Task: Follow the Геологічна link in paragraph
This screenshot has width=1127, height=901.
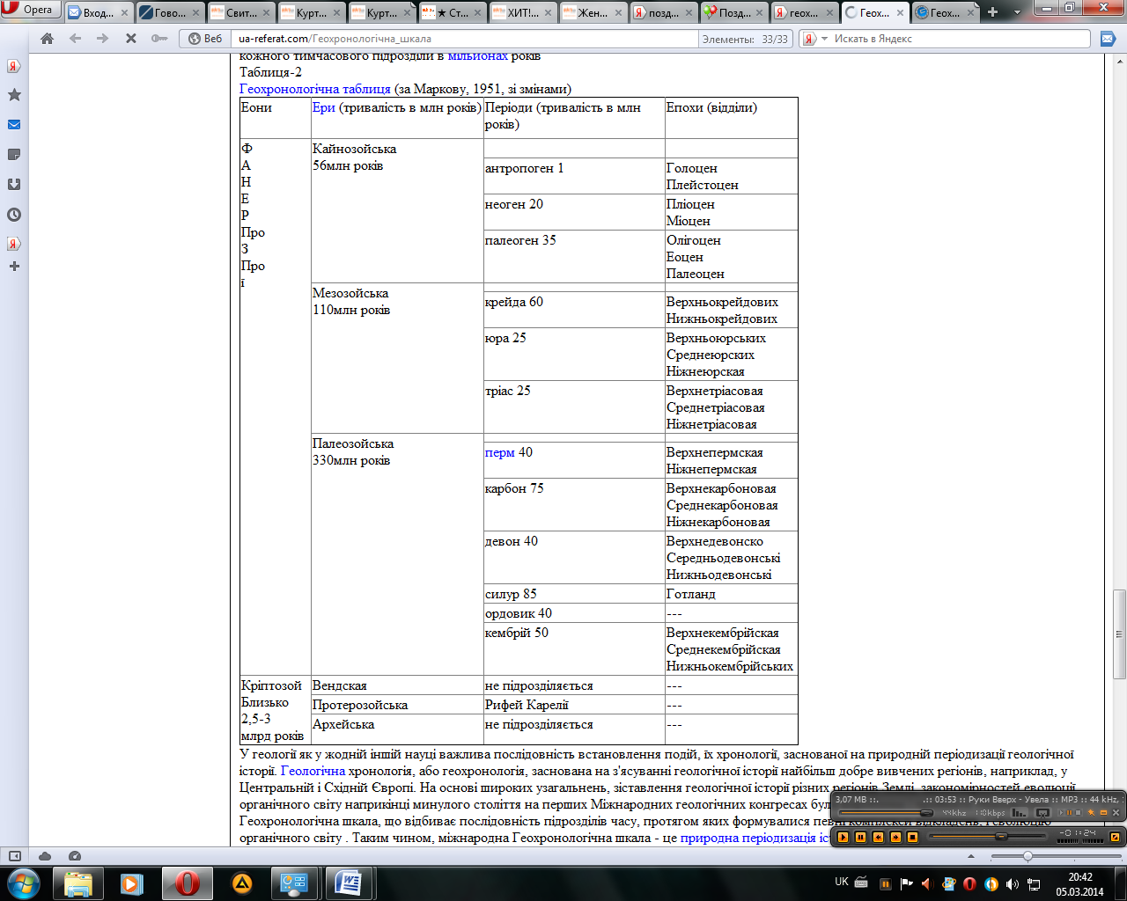Action: tap(313, 771)
